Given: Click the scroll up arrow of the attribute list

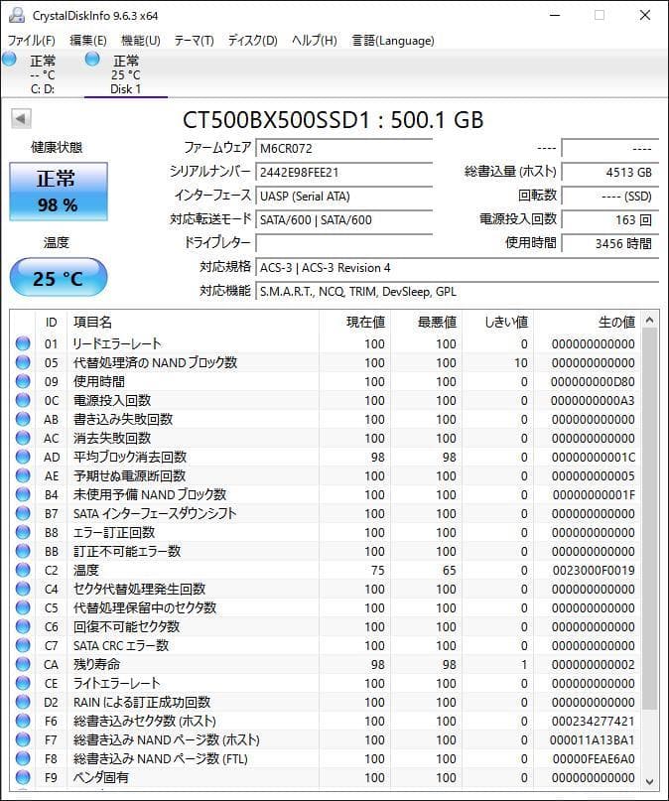Looking at the screenshot, I should click(649, 321).
